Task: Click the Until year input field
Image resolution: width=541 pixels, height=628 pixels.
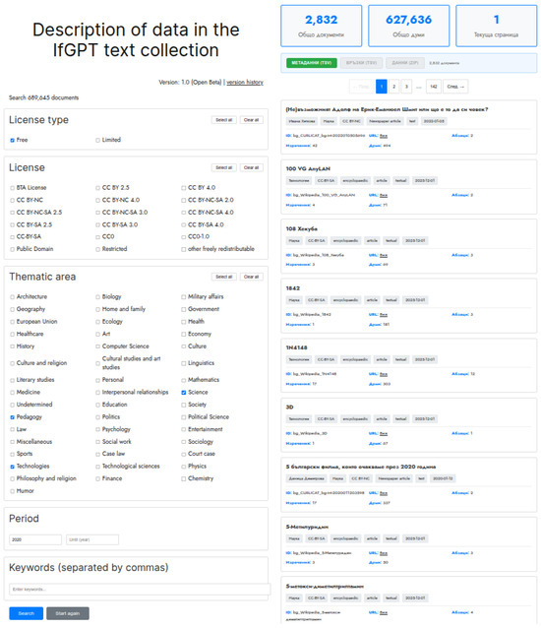Action: 92,539
